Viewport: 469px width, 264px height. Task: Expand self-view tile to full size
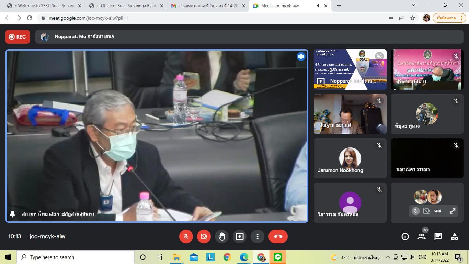(453, 211)
